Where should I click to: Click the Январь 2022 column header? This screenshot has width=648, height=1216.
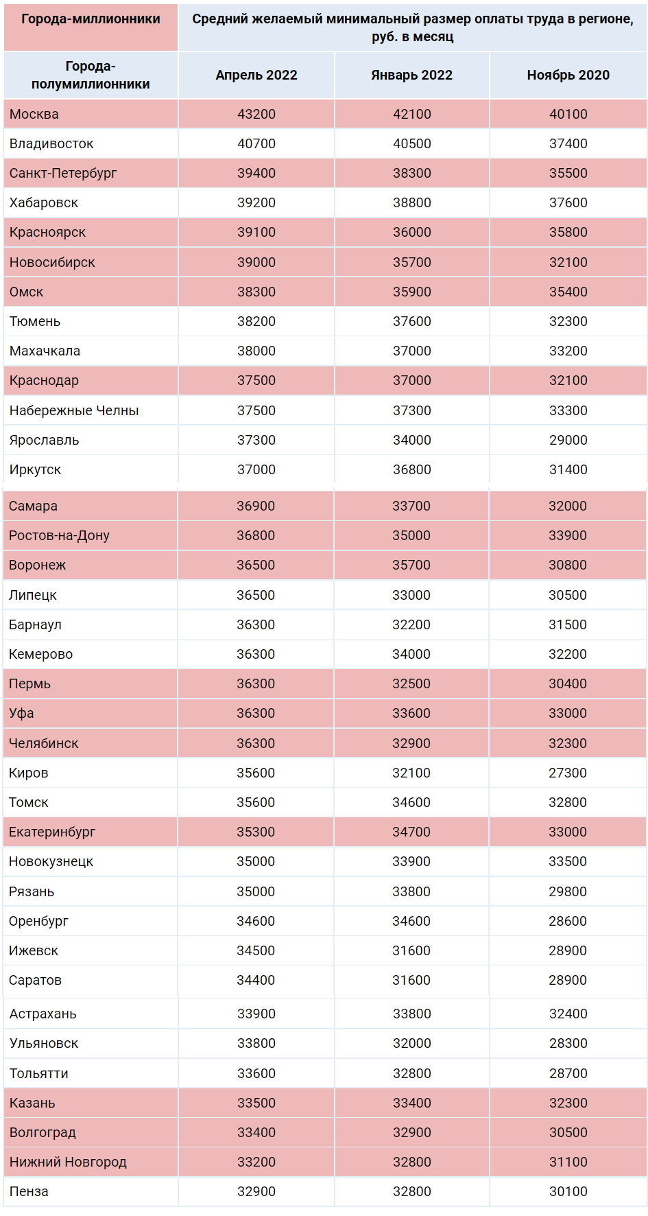(411, 75)
